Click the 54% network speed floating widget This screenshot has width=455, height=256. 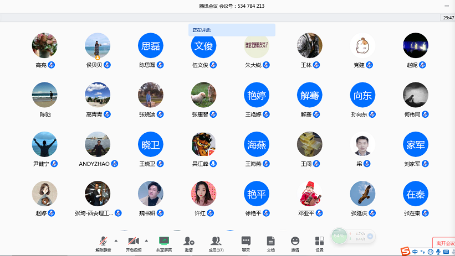pos(338,236)
